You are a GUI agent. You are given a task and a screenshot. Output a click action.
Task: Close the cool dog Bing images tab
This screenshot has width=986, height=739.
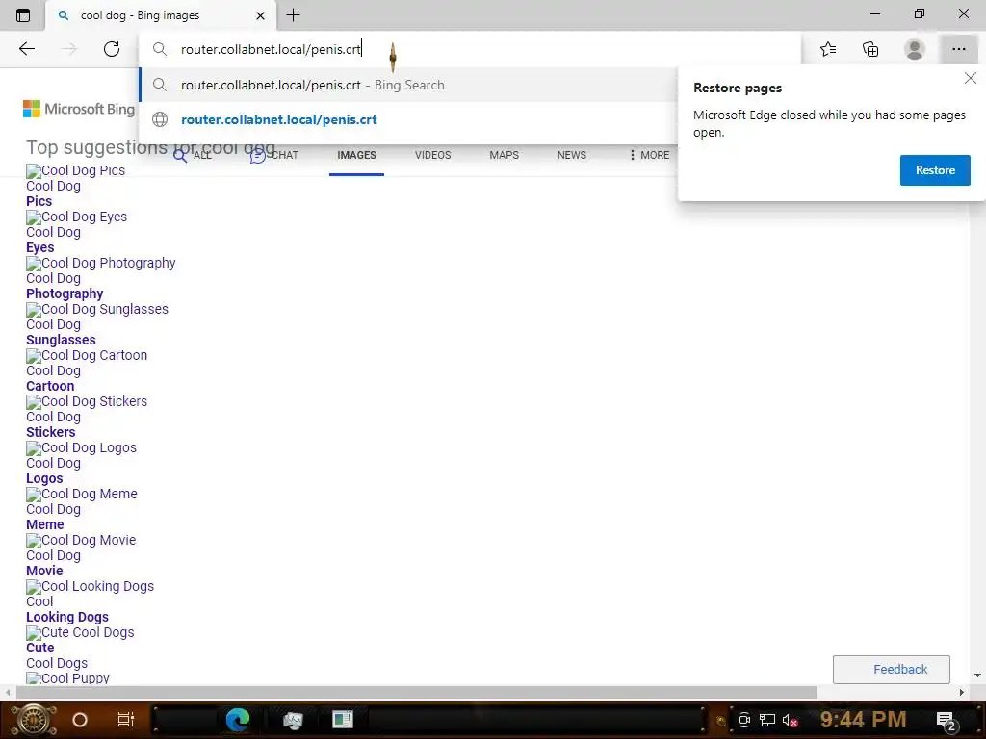(260, 15)
